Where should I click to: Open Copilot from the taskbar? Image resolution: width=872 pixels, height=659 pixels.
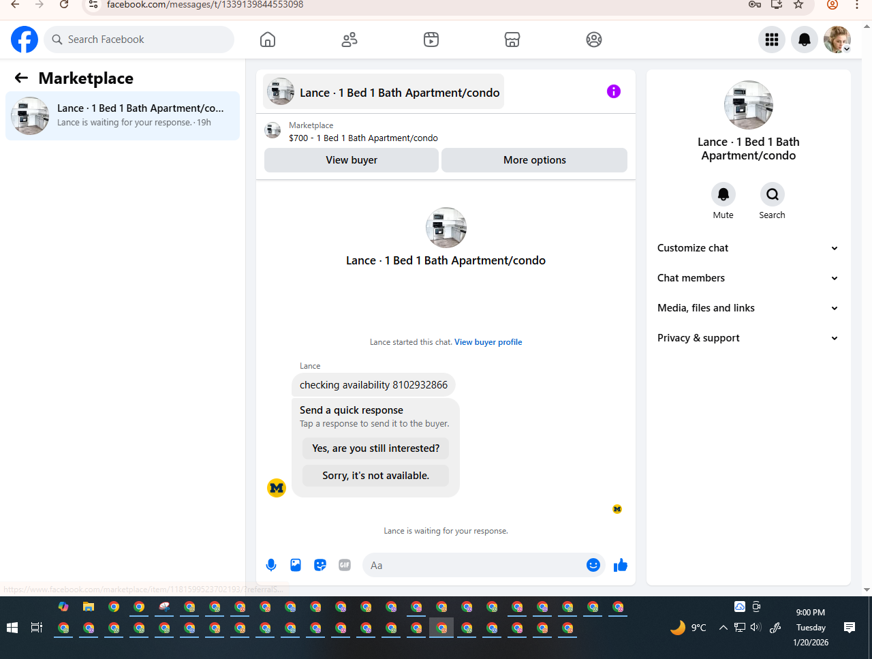click(x=63, y=607)
